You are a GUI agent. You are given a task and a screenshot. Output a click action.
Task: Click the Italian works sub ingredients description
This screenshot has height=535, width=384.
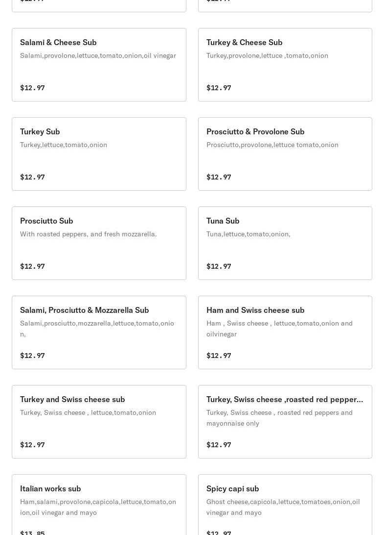(x=98, y=507)
